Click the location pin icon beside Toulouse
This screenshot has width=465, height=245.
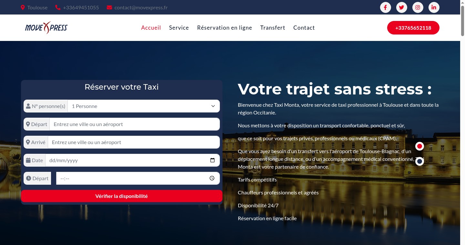click(23, 7)
